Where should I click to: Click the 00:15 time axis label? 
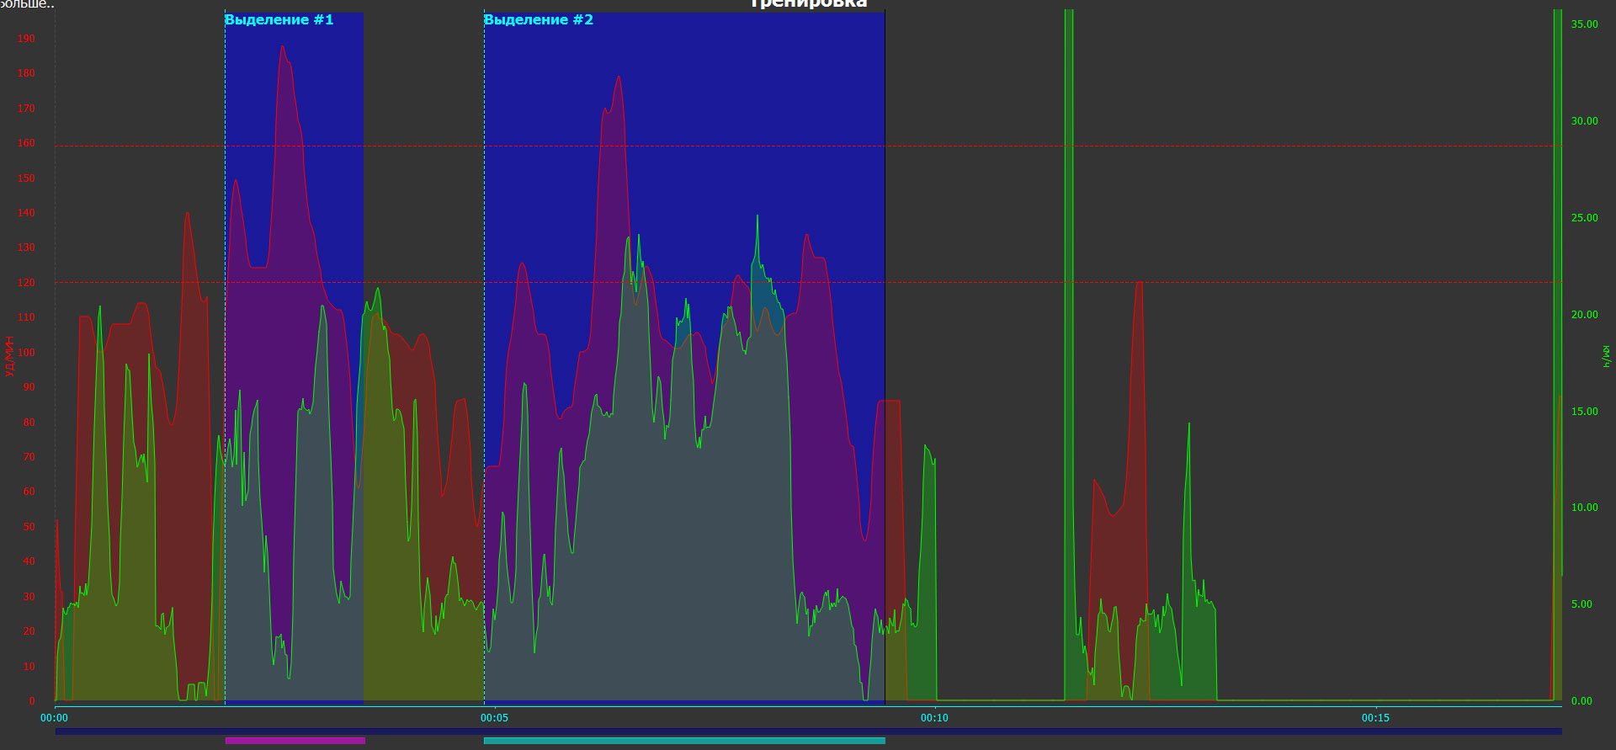pos(1375,718)
